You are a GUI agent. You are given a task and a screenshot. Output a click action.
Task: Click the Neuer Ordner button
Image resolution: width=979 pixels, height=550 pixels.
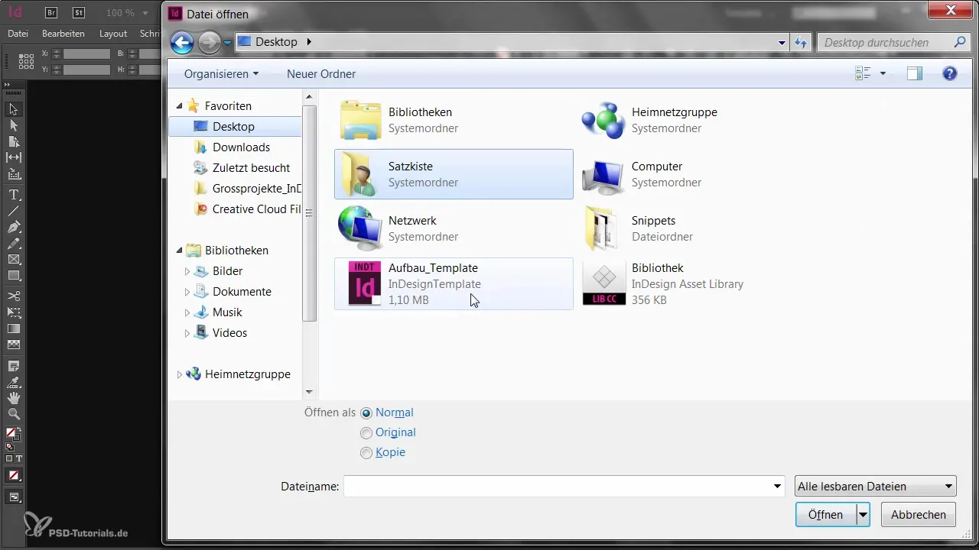pos(321,74)
